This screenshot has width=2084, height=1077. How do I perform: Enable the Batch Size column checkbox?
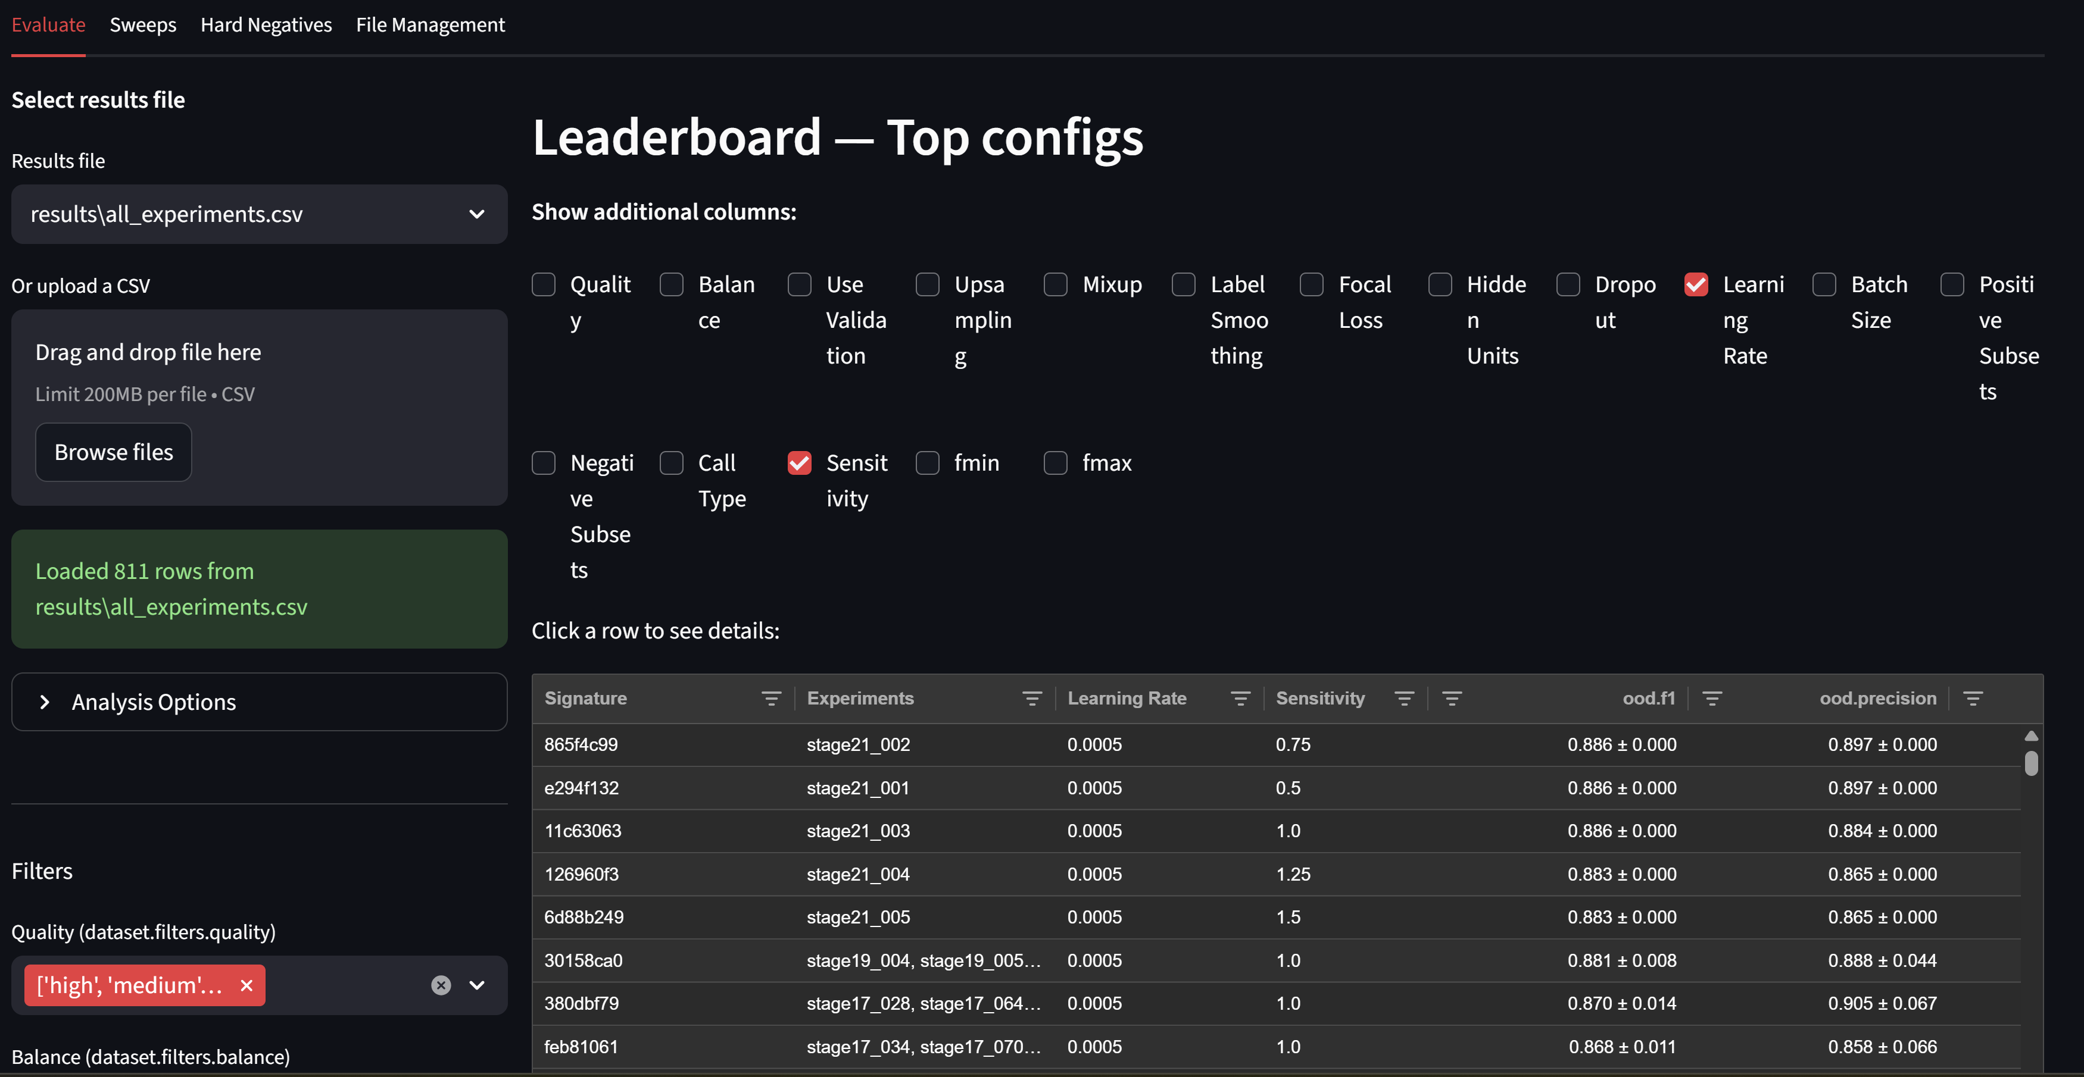click(1823, 284)
